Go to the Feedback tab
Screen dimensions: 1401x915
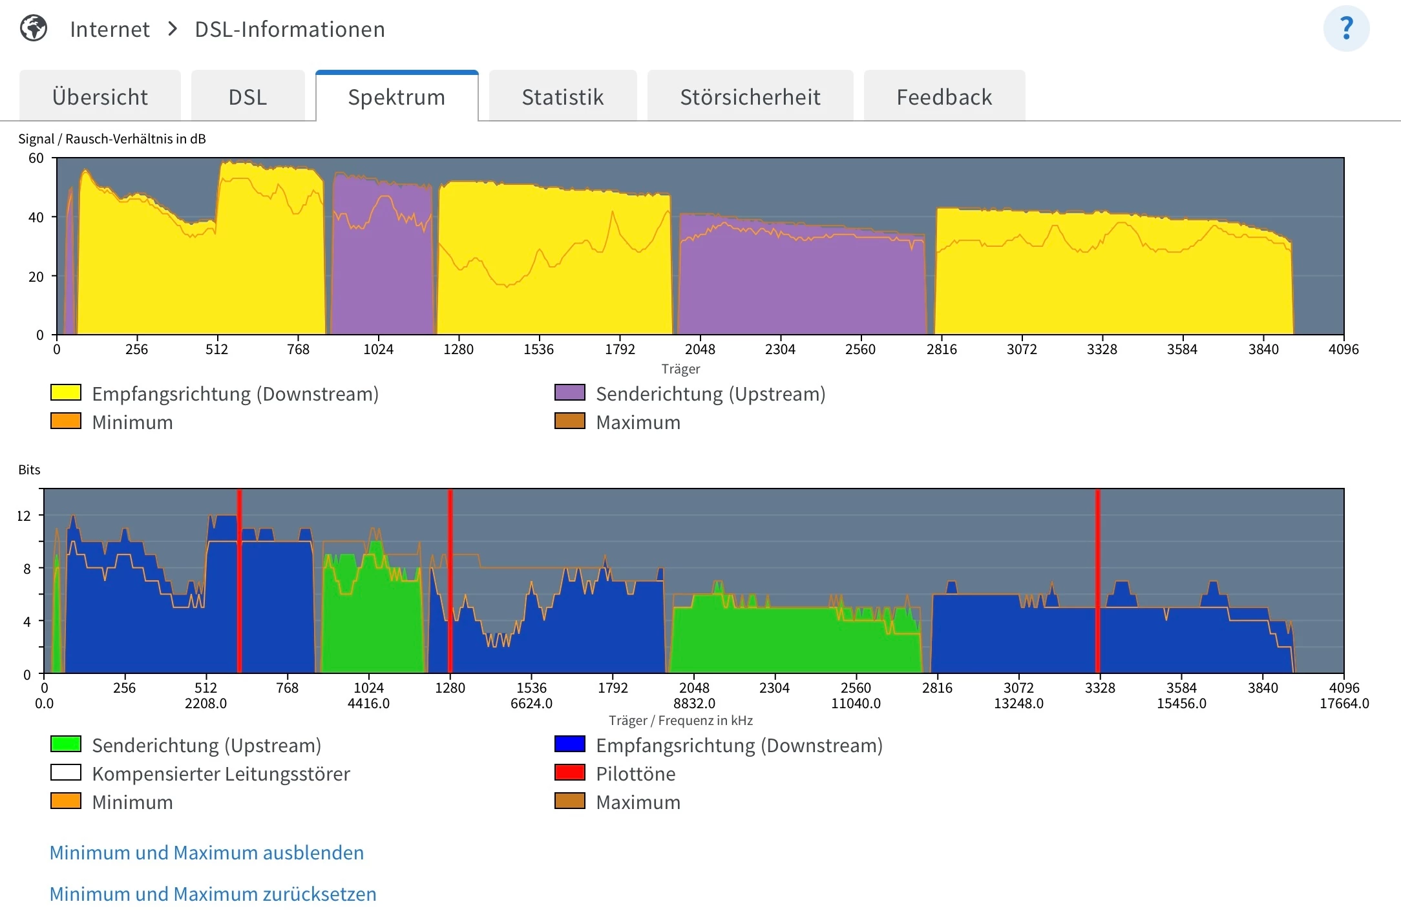tap(943, 97)
